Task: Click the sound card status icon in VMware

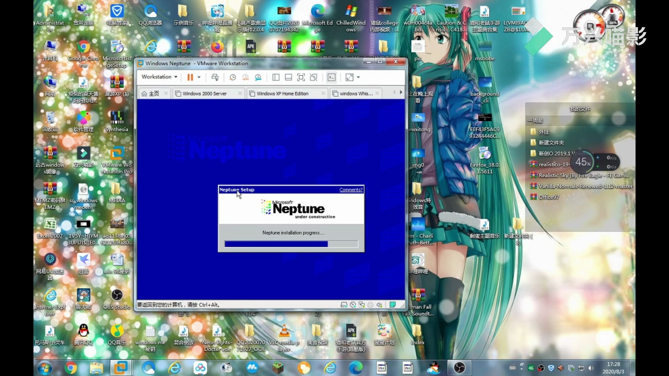Action: [x=379, y=305]
